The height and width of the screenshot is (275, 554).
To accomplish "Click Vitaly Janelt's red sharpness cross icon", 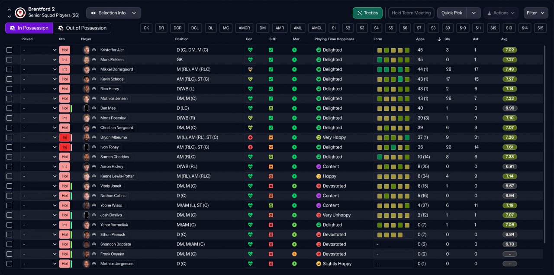I will point(271,186).
